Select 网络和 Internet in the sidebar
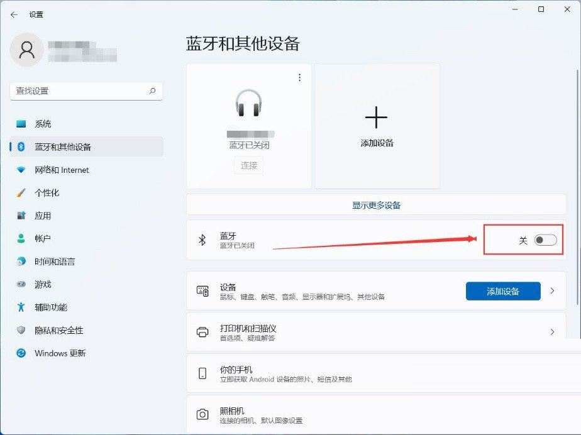 coord(86,170)
